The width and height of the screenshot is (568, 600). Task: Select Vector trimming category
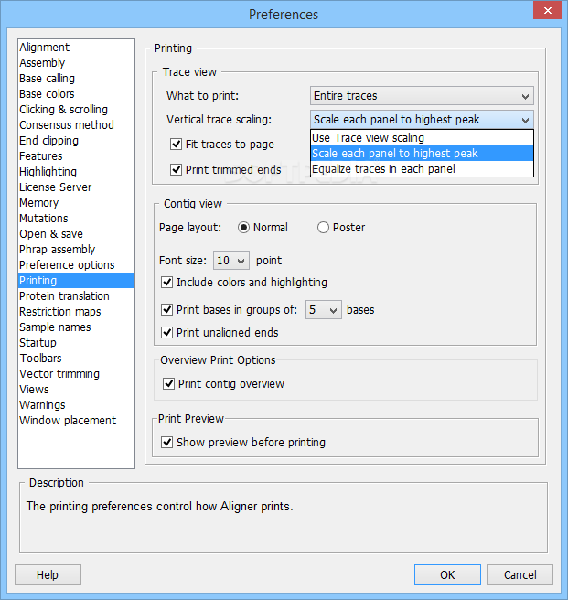76,374
